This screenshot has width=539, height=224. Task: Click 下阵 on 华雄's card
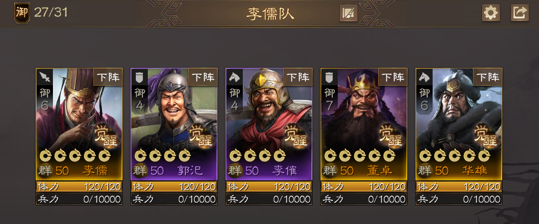[x=487, y=76]
